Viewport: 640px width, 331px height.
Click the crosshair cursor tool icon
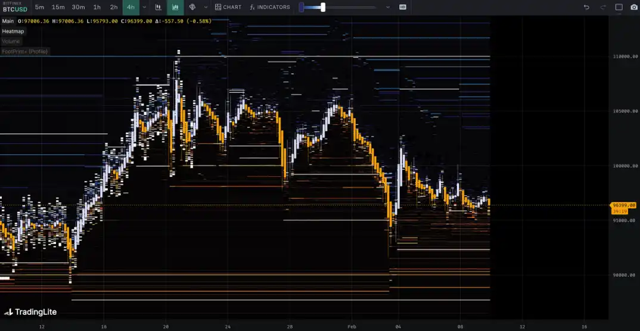(192, 7)
